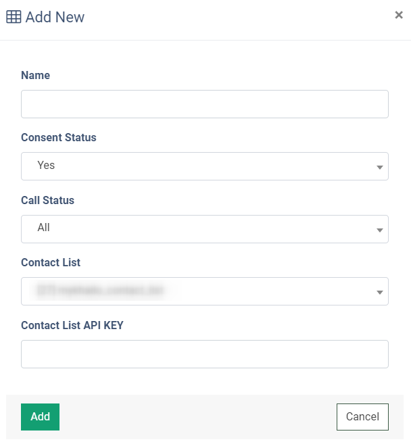
Task: Focus the Name text field
Action: 205,104
